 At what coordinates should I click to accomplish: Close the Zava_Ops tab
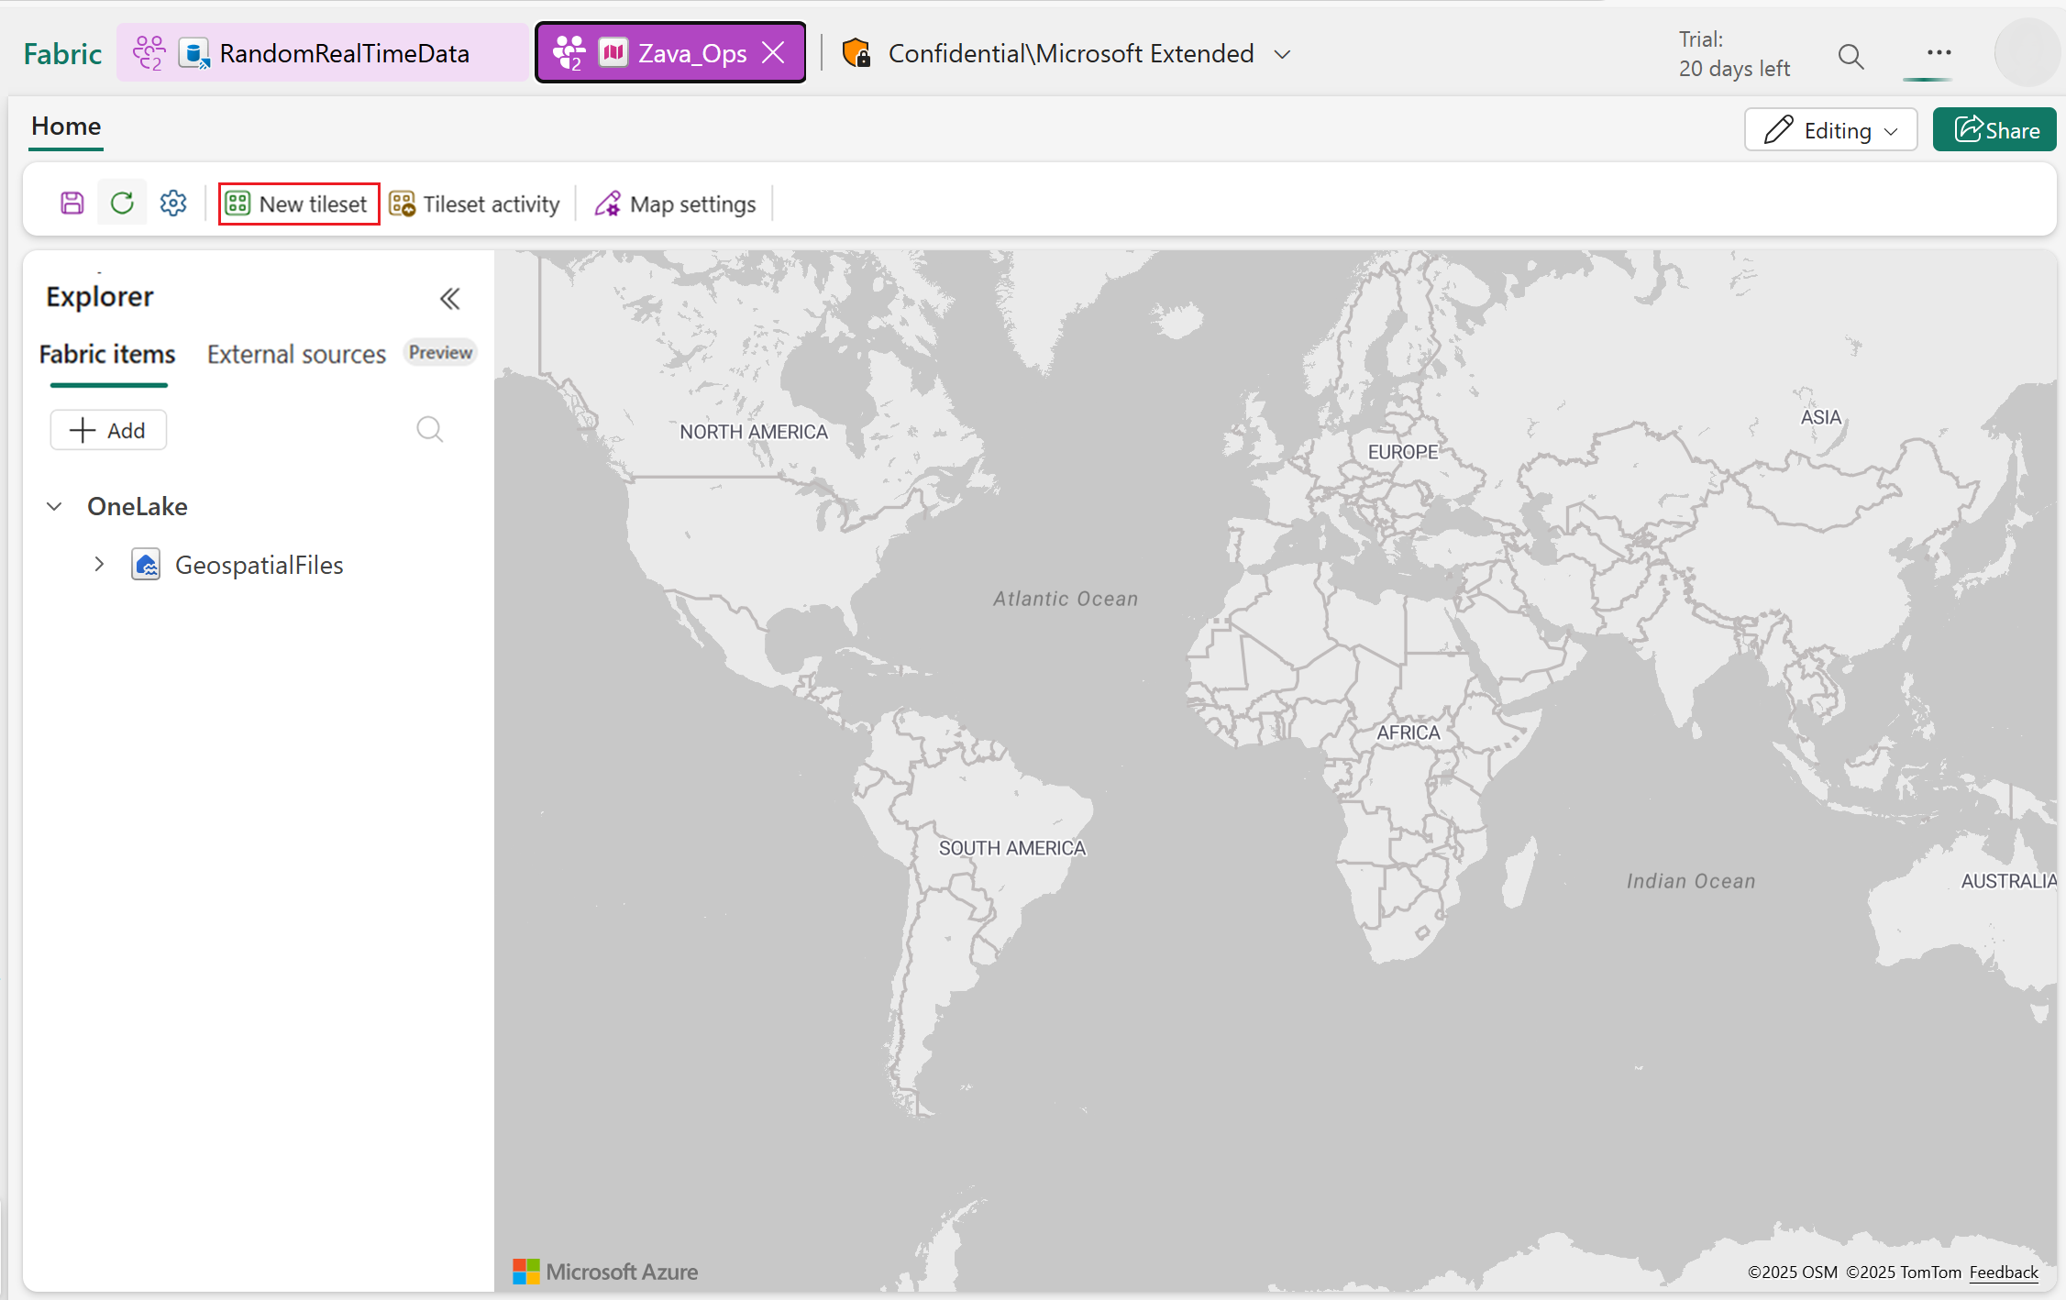click(x=774, y=53)
